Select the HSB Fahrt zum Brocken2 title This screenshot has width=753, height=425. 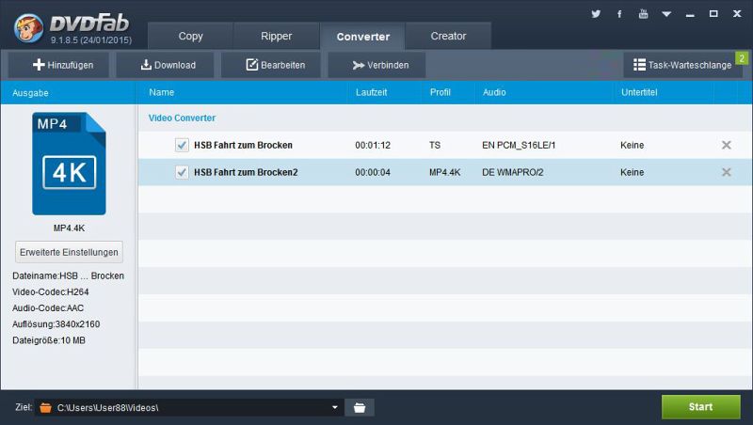click(246, 172)
